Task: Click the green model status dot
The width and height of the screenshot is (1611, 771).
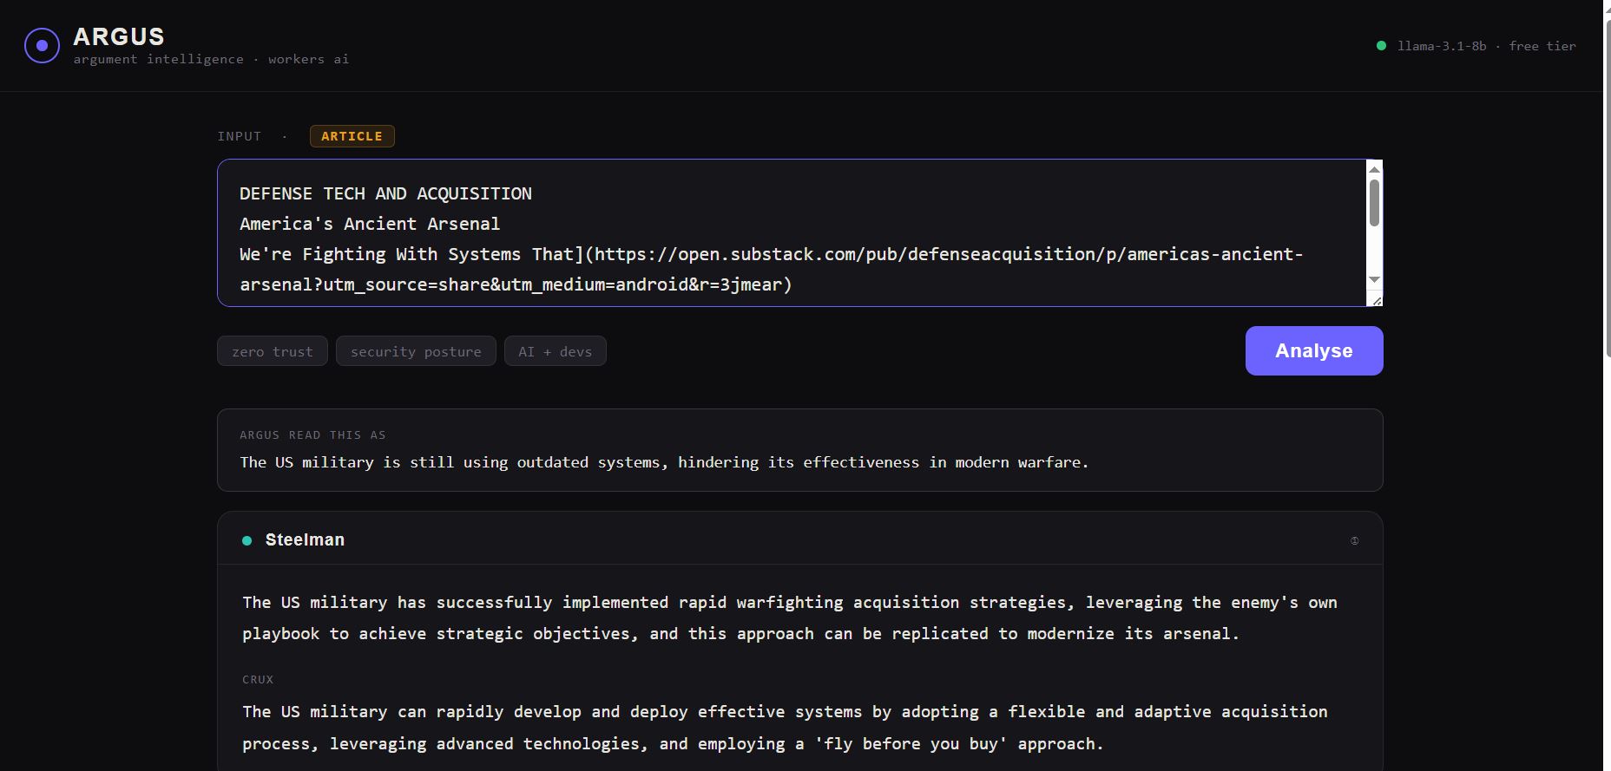Action: (1381, 46)
